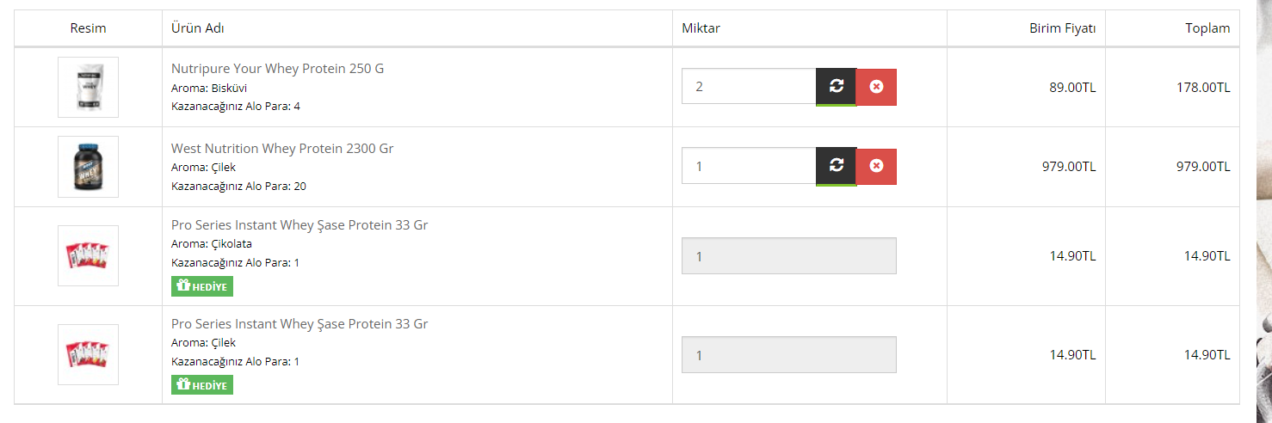Open Nutripure Your Whey Protein product image
The image size is (1272, 423).
88,87
